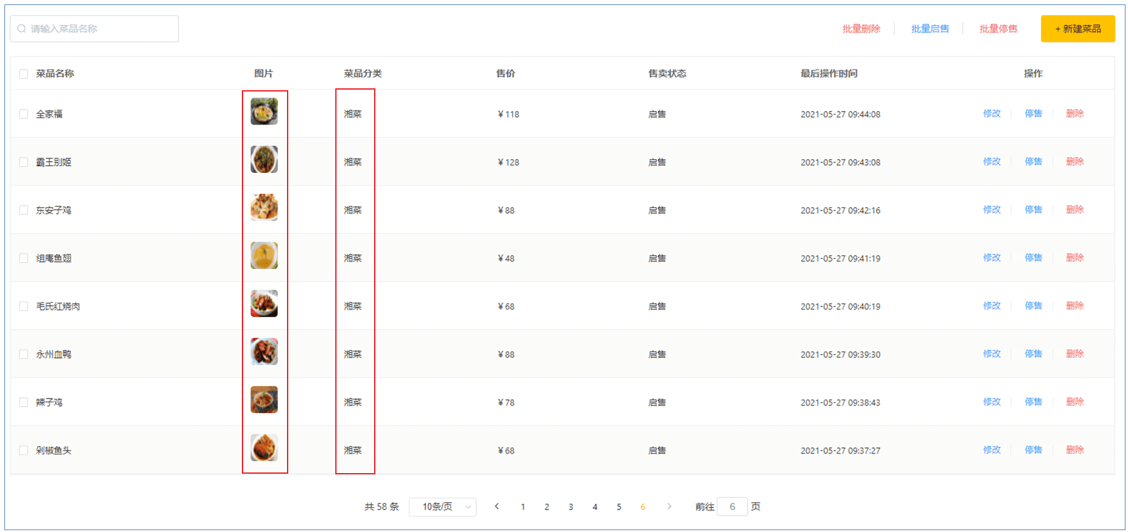Click 批量删除 link
Viewport: 1128px width, 532px height.
861,29
